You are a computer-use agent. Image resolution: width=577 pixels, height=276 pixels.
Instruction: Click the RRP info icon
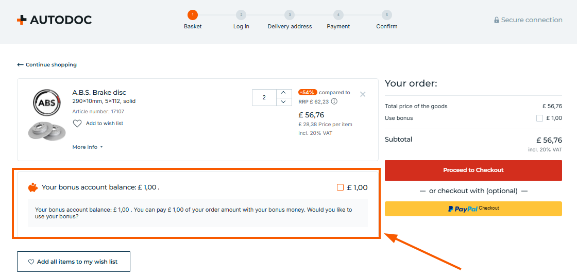tap(334, 101)
